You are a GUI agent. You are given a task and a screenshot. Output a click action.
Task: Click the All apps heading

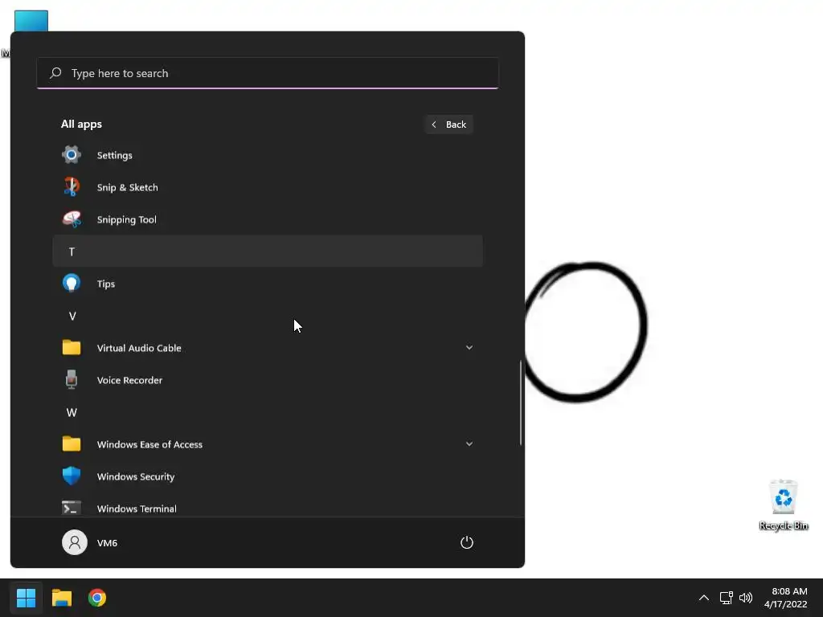pyautogui.click(x=81, y=124)
